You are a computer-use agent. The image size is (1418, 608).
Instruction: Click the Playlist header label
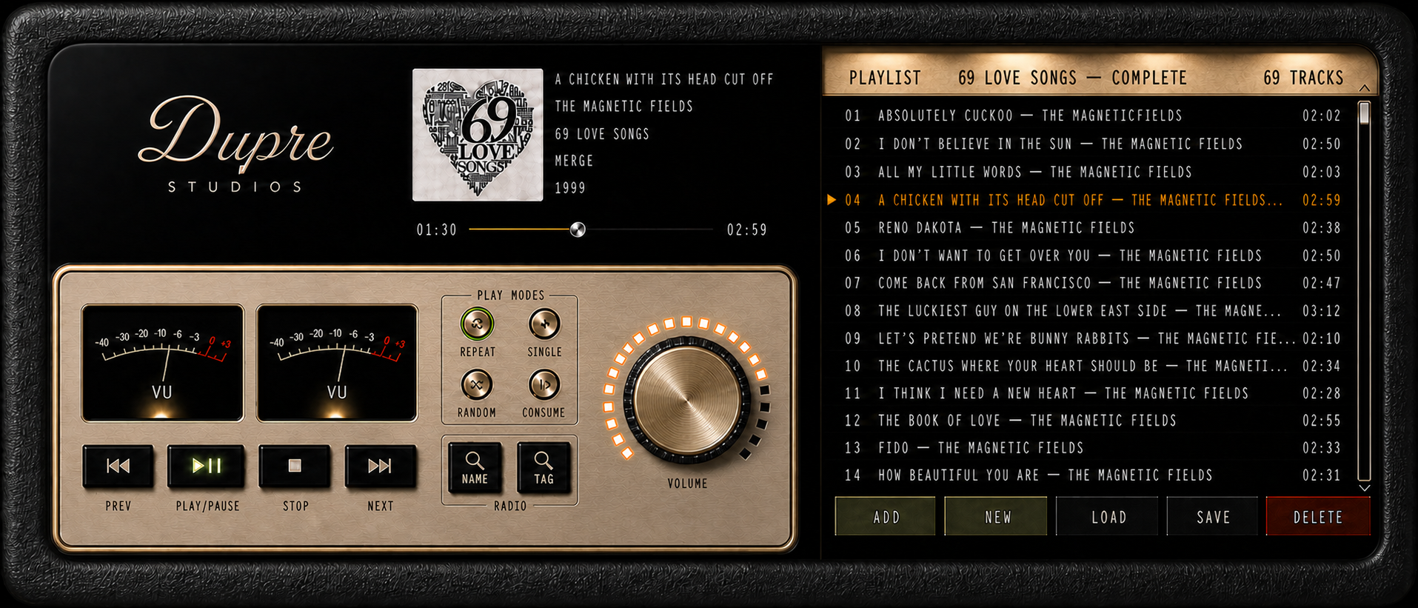point(885,78)
